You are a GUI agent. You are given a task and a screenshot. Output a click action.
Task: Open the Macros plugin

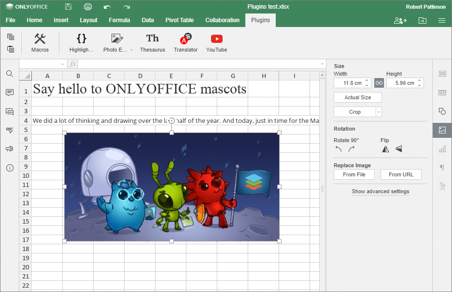[x=40, y=42]
